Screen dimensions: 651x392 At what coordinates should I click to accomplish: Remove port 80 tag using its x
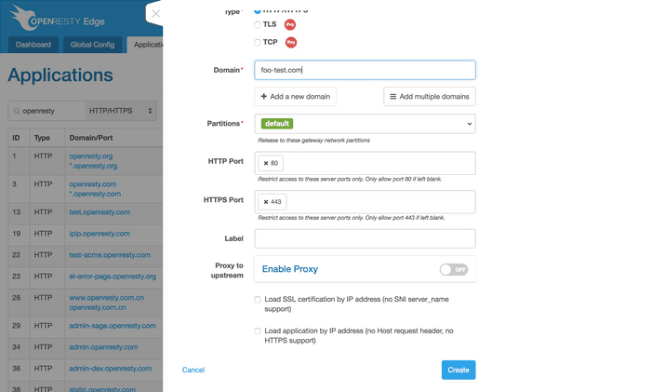click(266, 163)
